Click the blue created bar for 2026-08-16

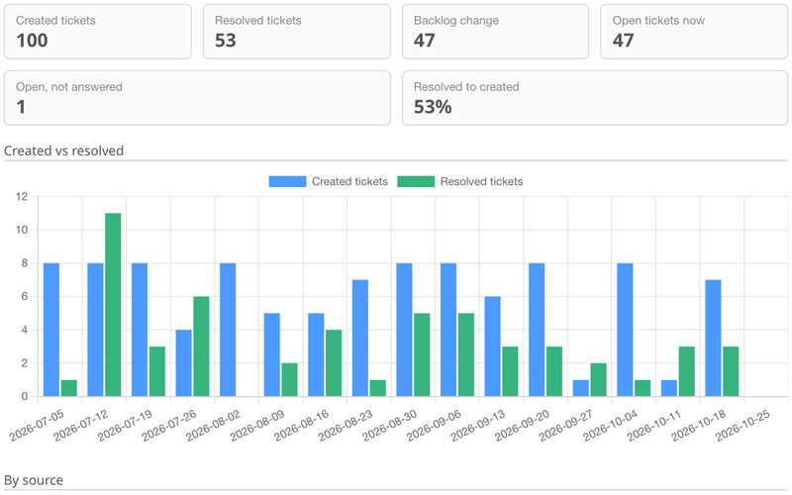click(x=316, y=354)
